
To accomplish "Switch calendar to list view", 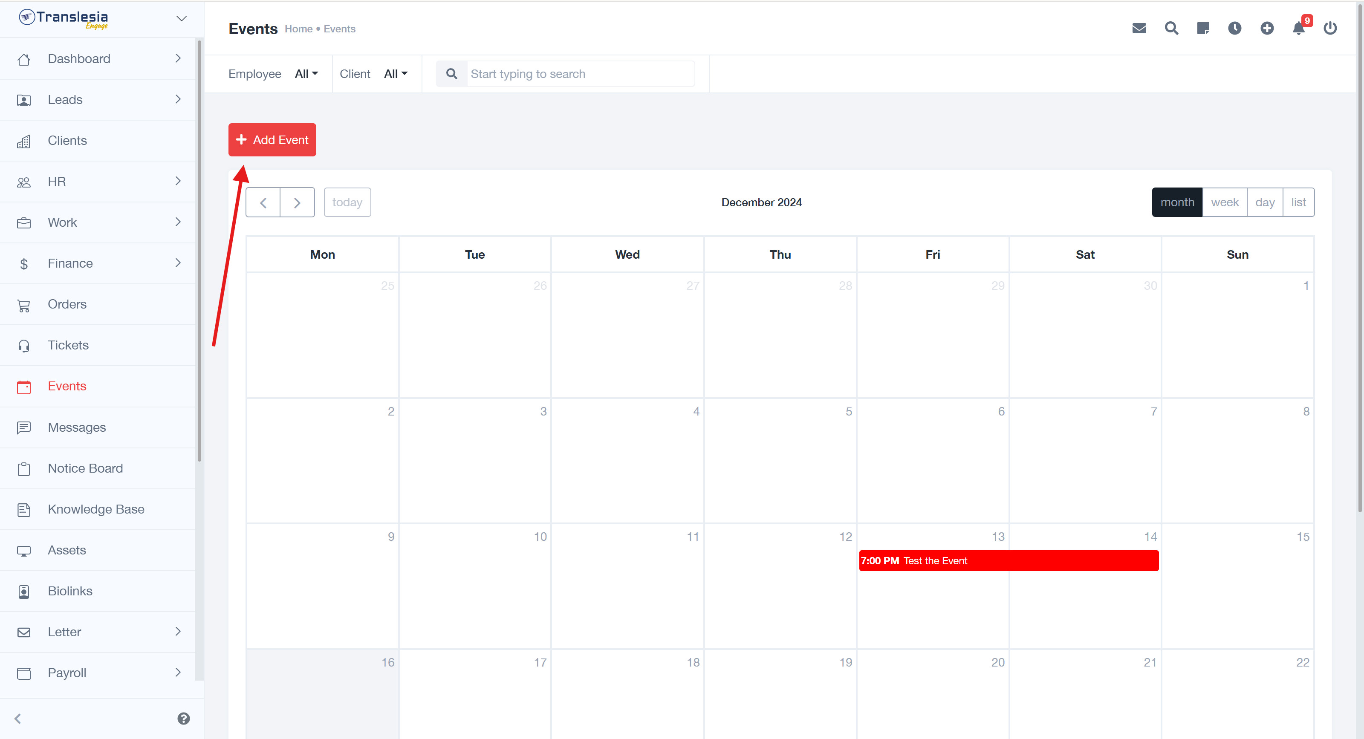I will pyautogui.click(x=1298, y=202).
